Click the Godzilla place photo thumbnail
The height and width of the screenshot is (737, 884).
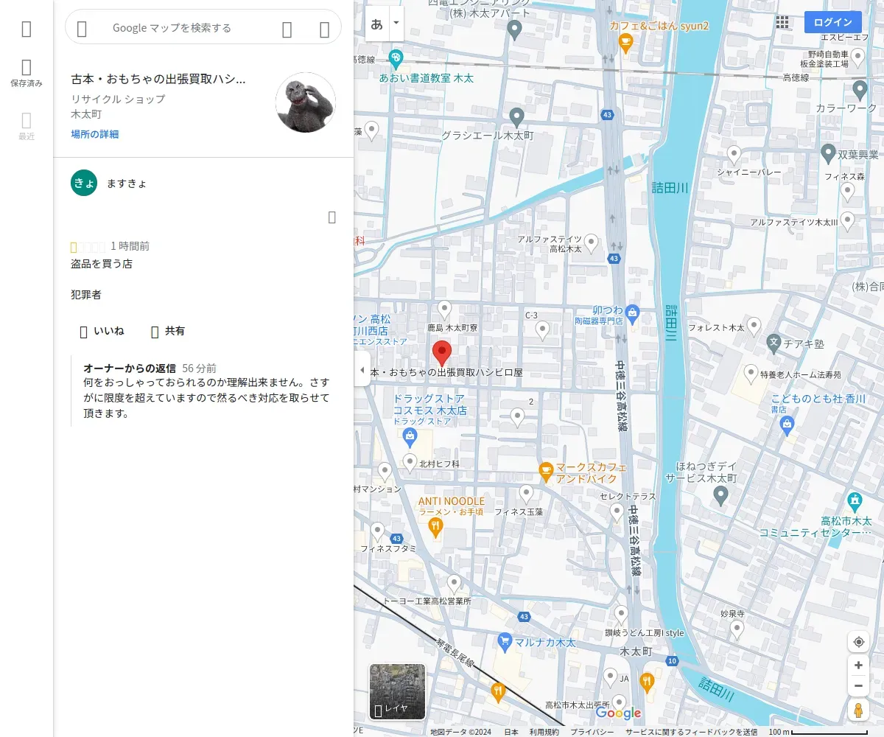(x=306, y=102)
